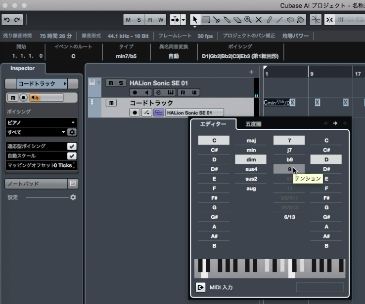The height and width of the screenshot is (304, 365).
Task: Click the add track plus icon
Action: coord(251,72)
